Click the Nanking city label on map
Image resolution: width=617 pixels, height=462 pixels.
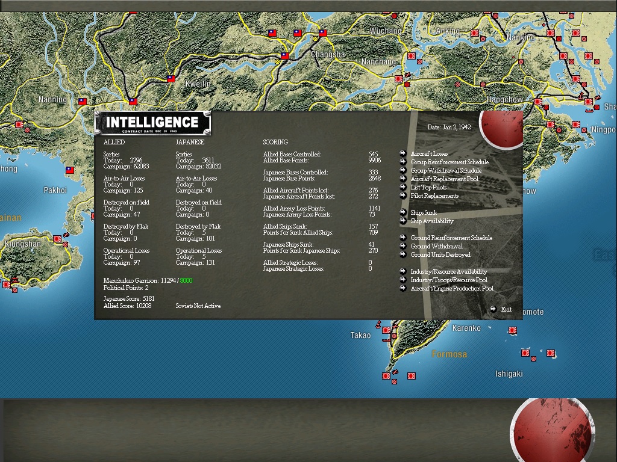(521, 38)
